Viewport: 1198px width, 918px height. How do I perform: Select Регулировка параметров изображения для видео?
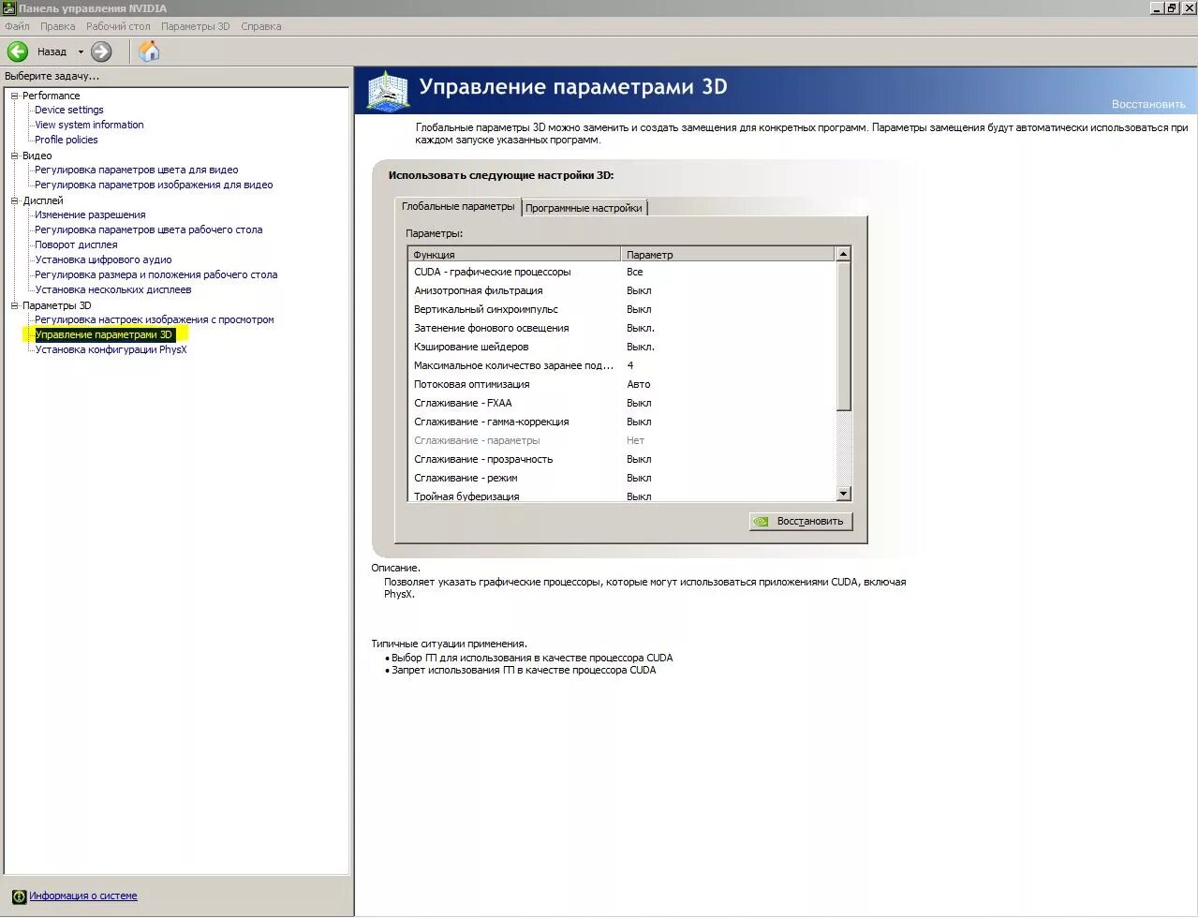(154, 185)
